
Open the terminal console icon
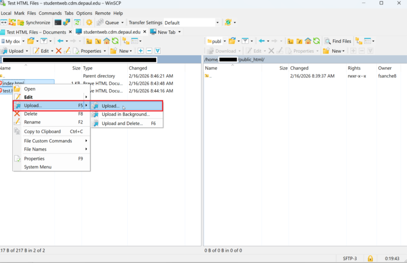tap(58, 23)
